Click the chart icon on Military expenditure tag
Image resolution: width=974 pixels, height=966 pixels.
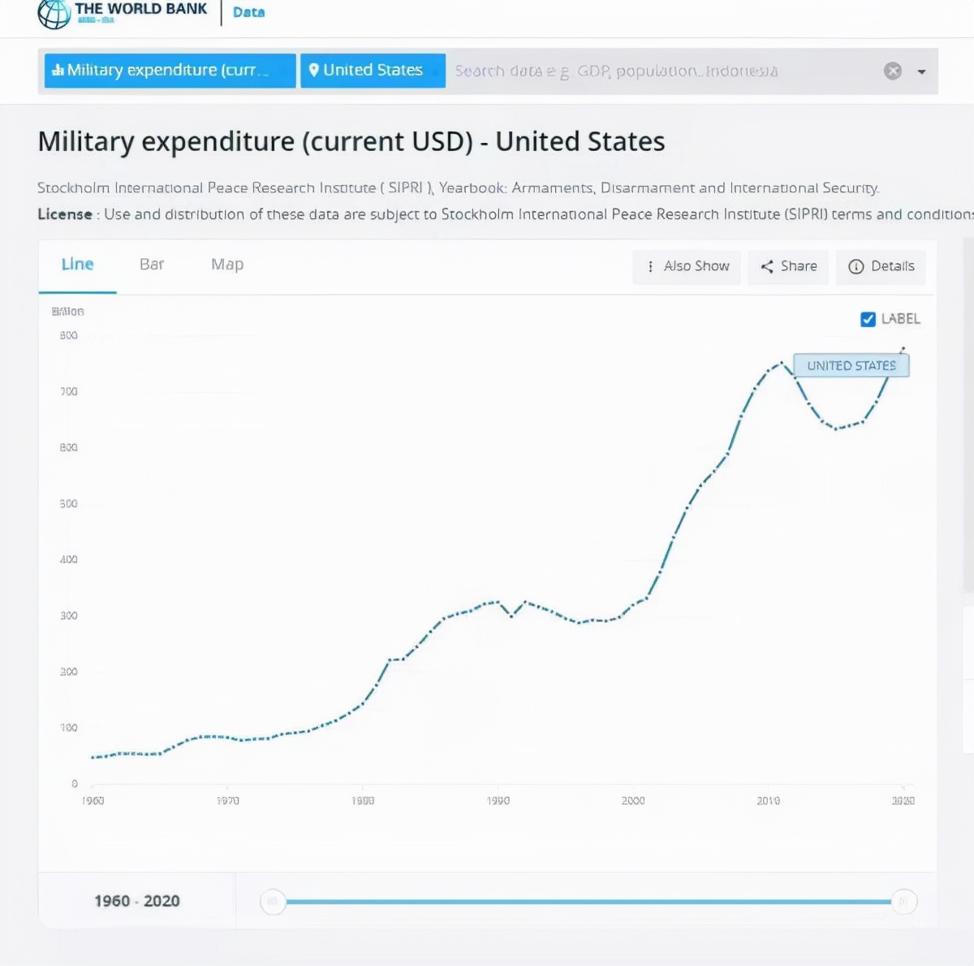[58, 71]
